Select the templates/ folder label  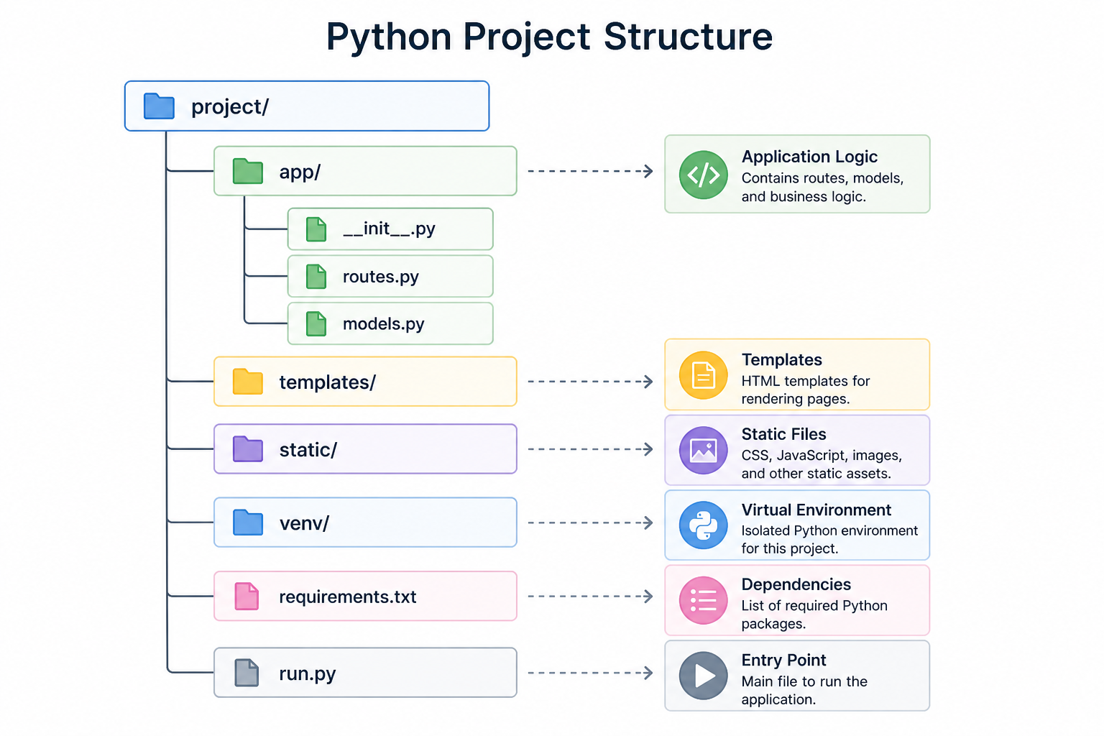click(x=327, y=382)
